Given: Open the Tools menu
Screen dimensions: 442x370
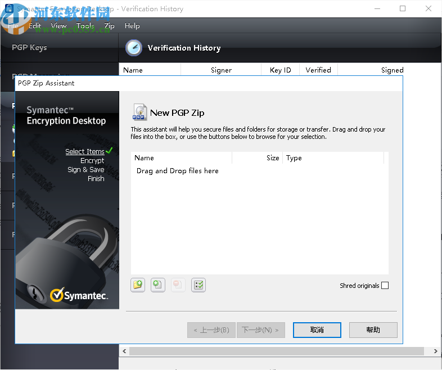Looking at the screenshot, I should 85,26.
